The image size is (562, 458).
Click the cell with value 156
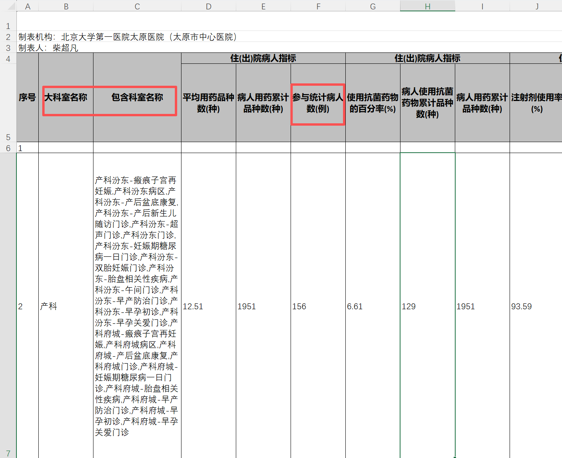pos(318,306)
